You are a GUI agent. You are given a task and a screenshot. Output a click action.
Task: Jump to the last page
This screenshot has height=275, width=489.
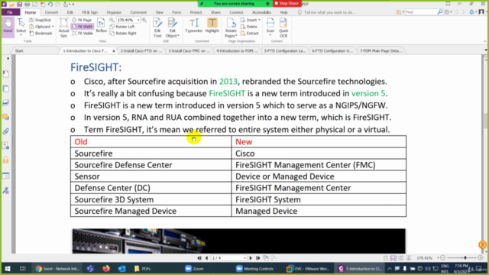(x=258, y=258)
